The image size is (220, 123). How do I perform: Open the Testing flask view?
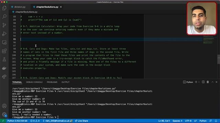coord(4,59)
